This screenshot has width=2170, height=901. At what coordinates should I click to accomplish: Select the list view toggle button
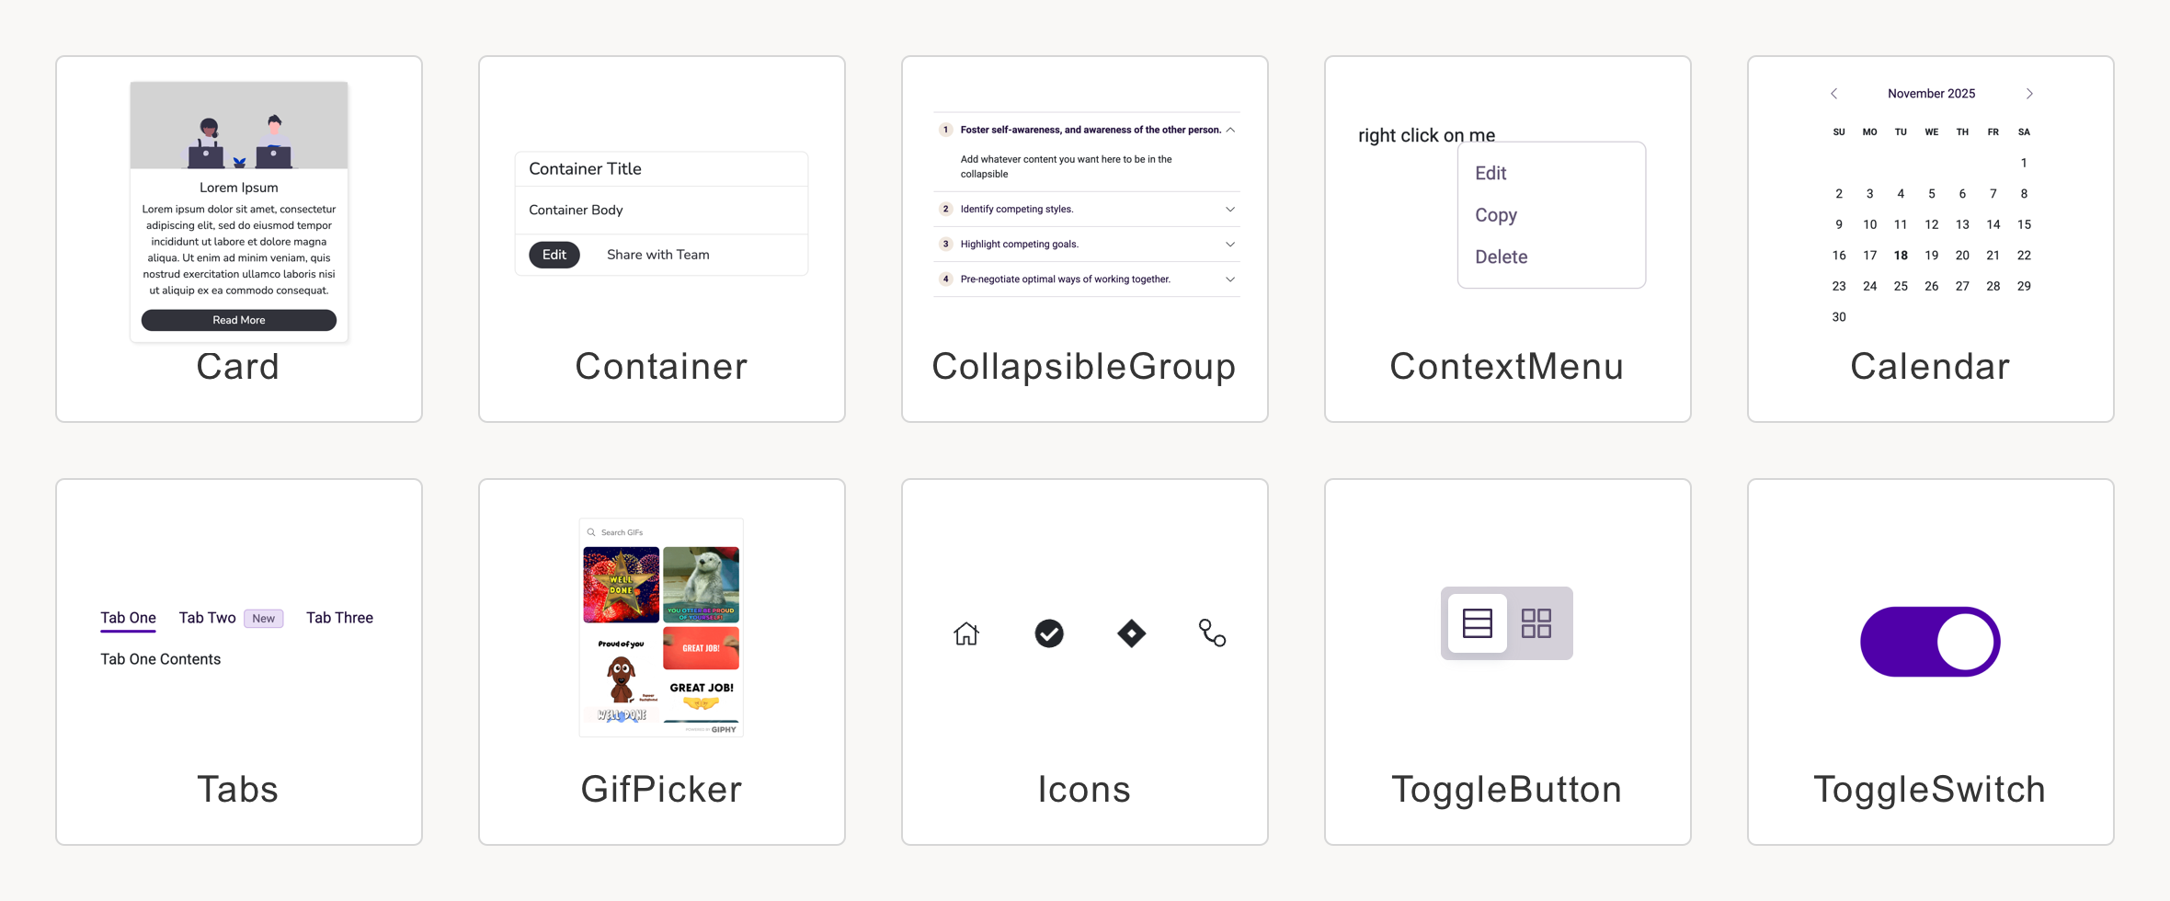1477,623
